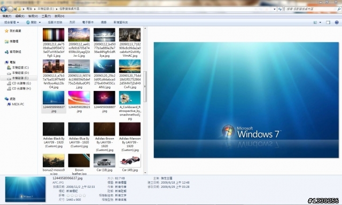The height and width of the screenshot is (205, 342).
Task: Select meadow thumbnail 20090112_ee61
Action: 79,35
